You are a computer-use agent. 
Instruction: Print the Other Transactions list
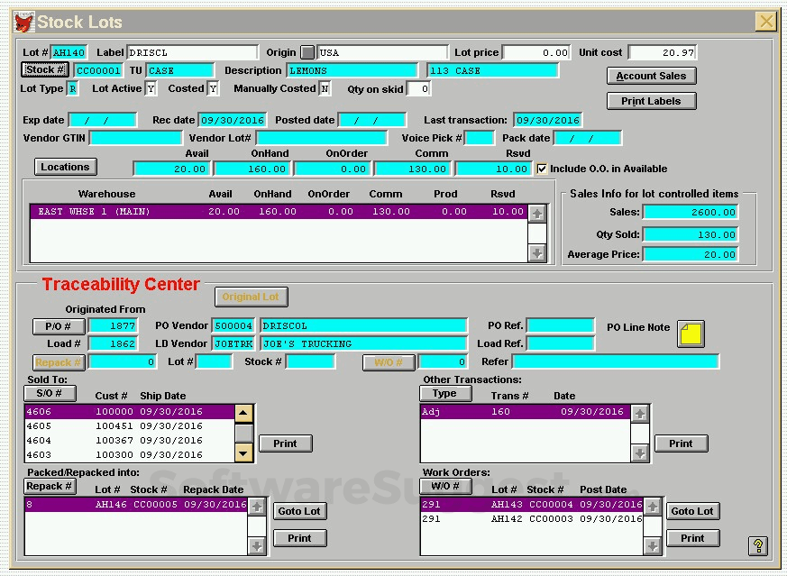pos(681,443)
